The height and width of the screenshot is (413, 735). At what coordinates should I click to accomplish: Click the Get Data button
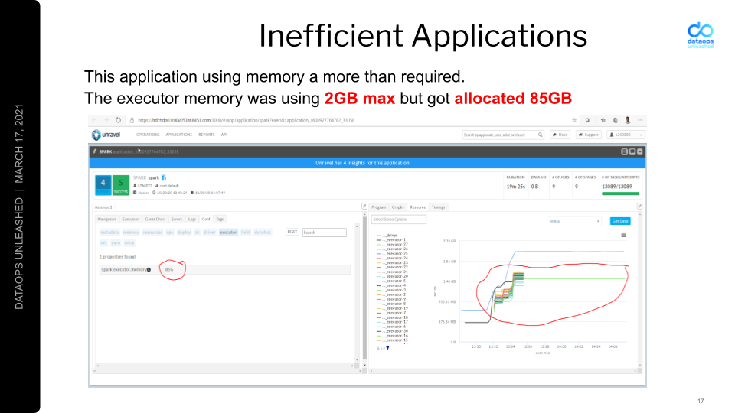coord(620,221)
